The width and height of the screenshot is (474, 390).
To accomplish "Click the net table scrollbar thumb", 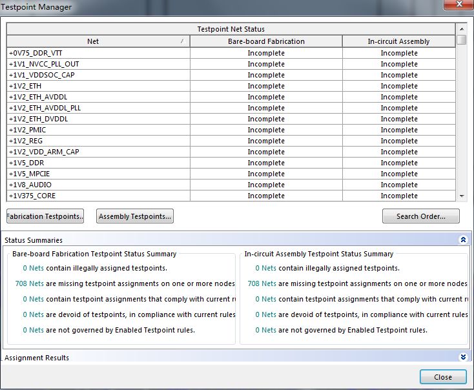I will [x=462, y=39].
